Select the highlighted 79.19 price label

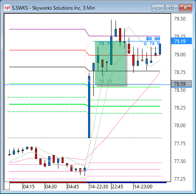tap(182, 41)
